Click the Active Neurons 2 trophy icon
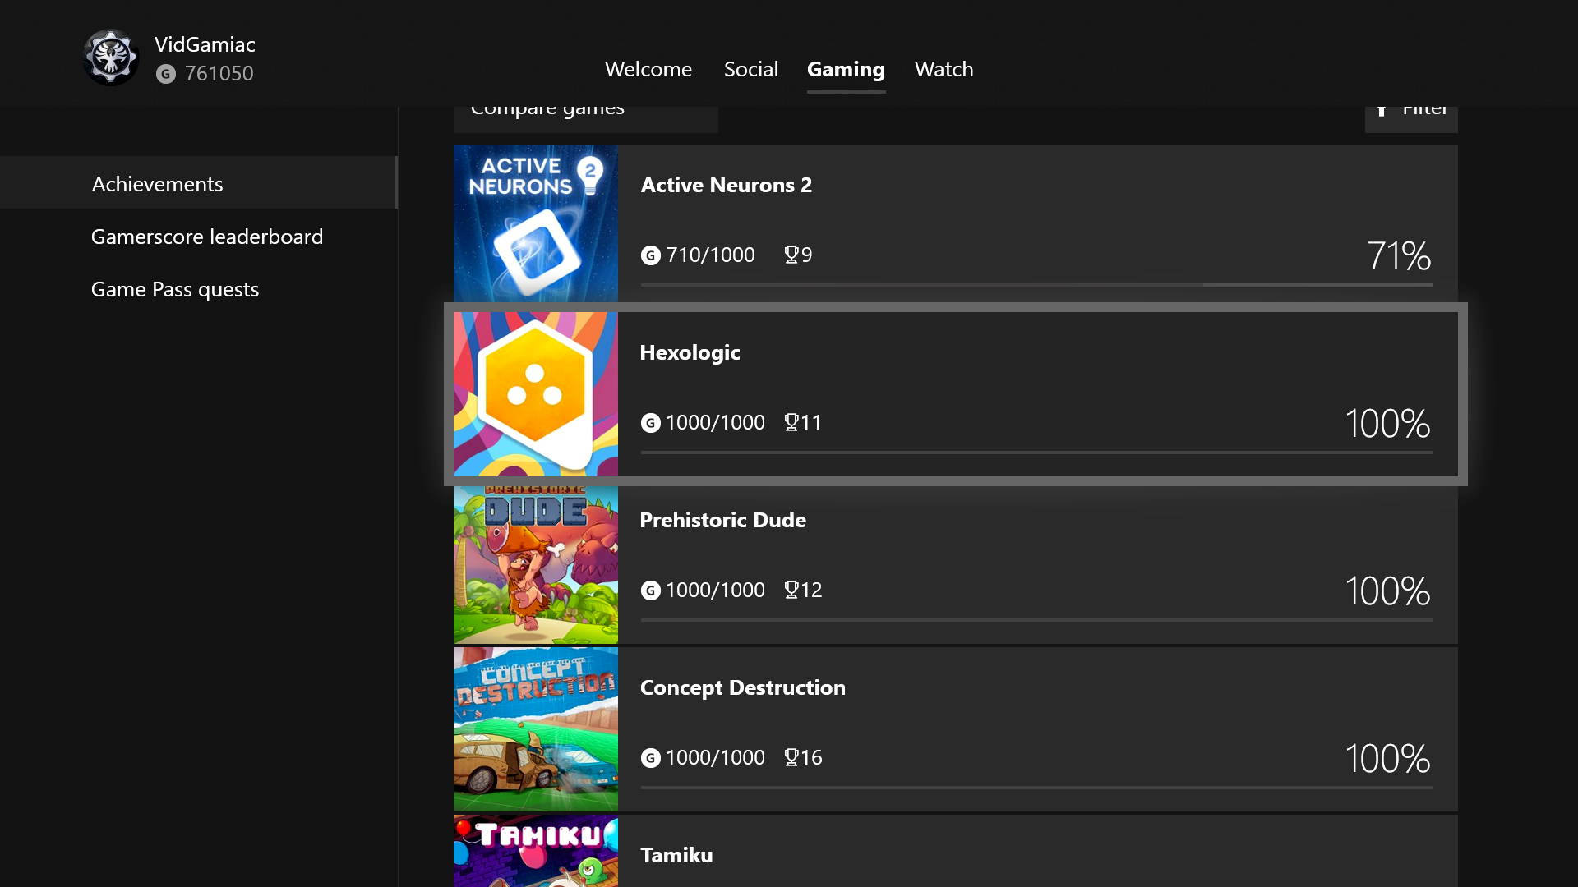This screenshot has width=1578, height=887. click(x=791, y=255)
